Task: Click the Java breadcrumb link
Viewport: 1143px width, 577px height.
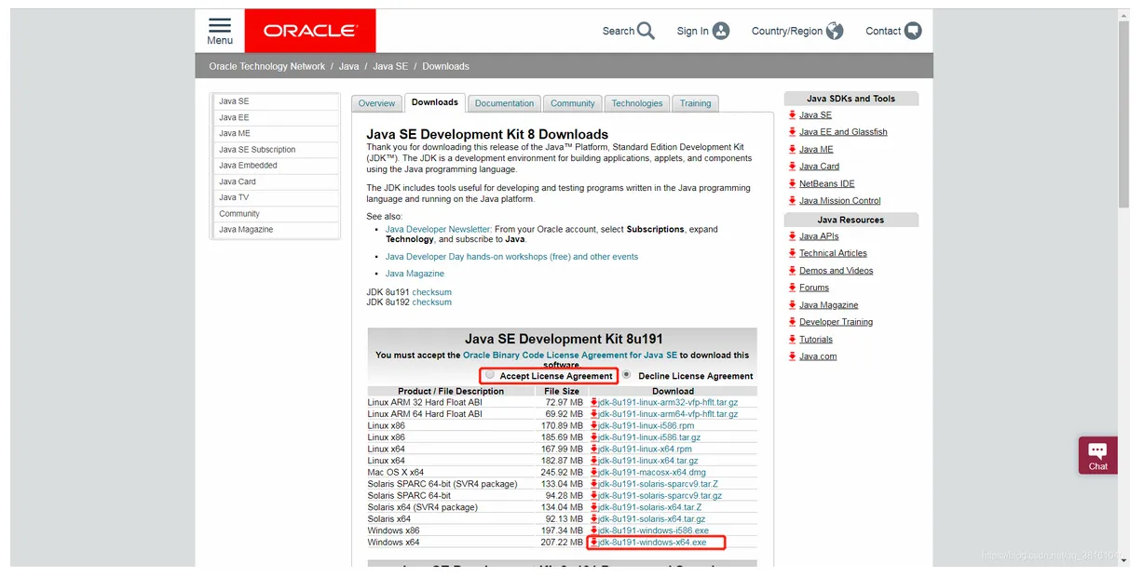Action: (x=349, y=66)
